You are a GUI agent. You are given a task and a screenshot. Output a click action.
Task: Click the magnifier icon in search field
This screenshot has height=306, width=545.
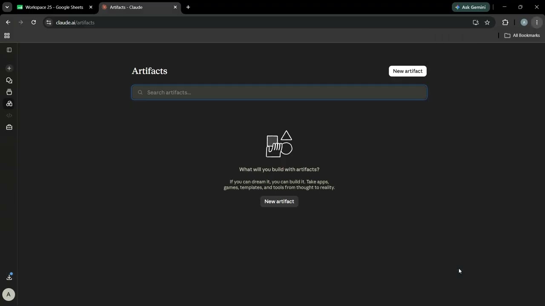[140, 92]
